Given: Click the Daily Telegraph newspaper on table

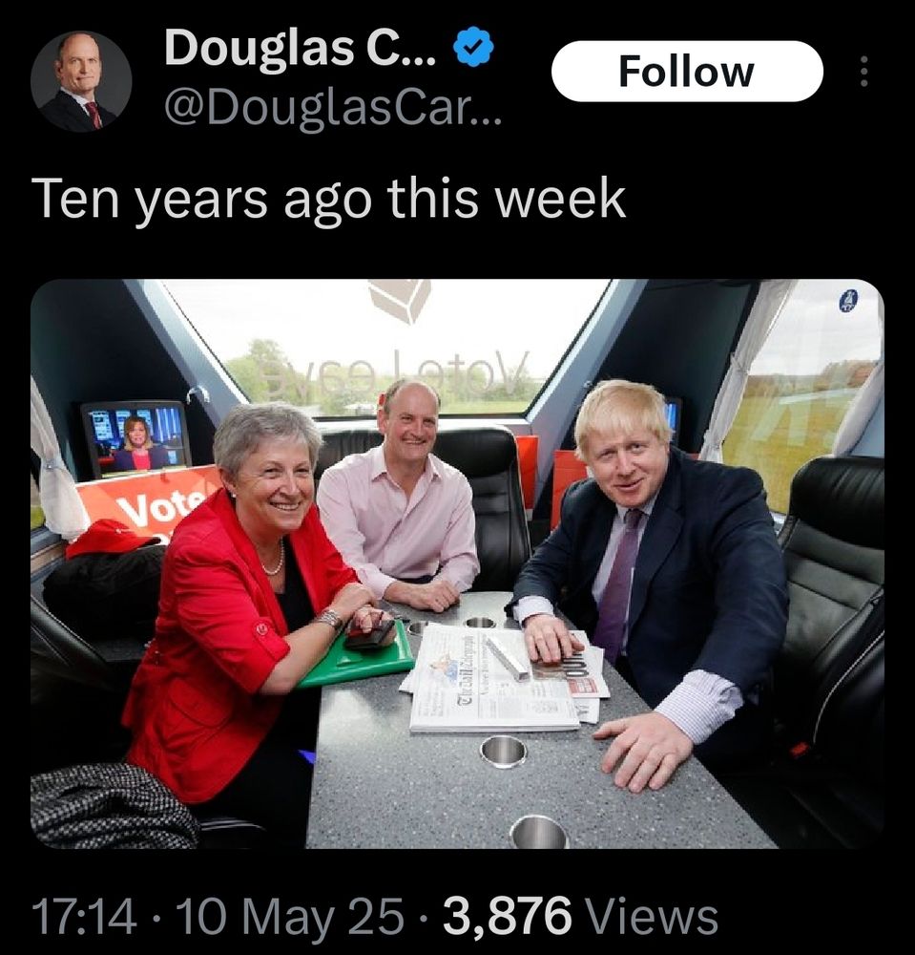Looking at the screenshot, I should tap(492, 678).
